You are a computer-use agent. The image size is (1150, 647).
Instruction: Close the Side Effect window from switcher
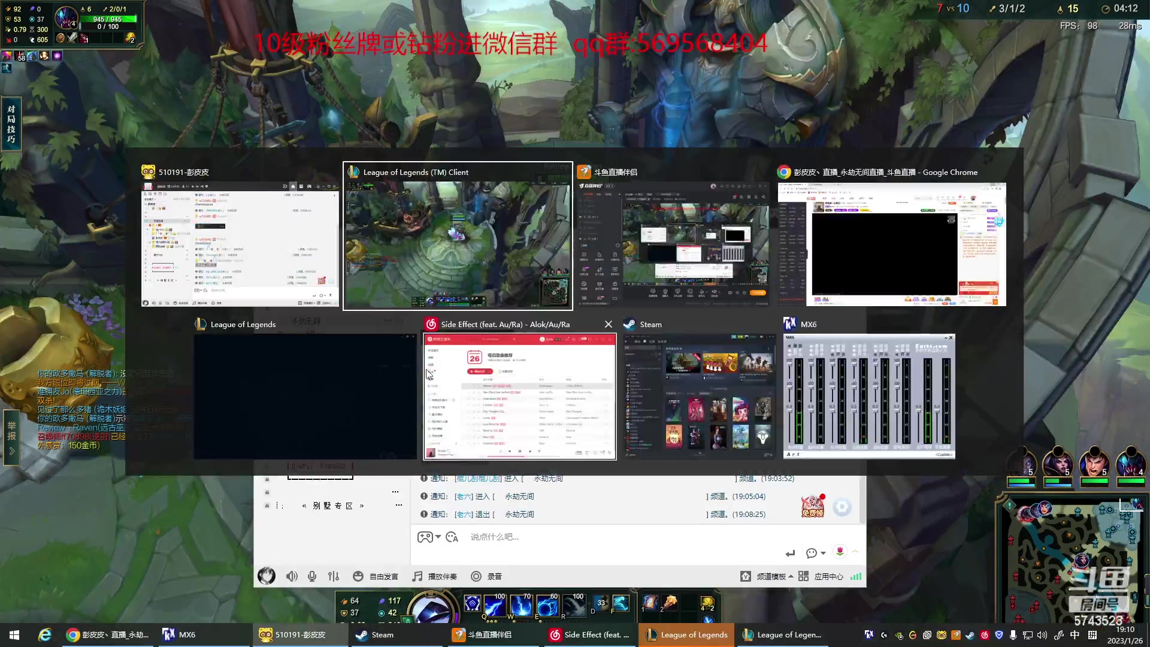609,324
